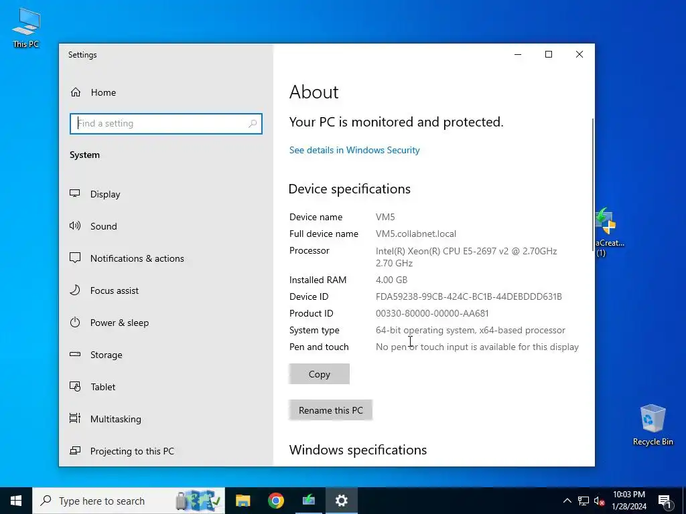The image size is (686, 514).
Task: Close the Settings window
Action: 579,54
